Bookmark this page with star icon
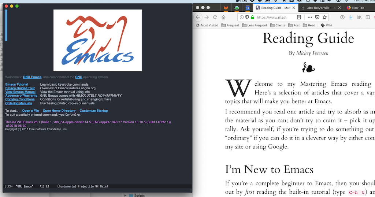This screenshot has height=197, width=375. click(324, 17)
